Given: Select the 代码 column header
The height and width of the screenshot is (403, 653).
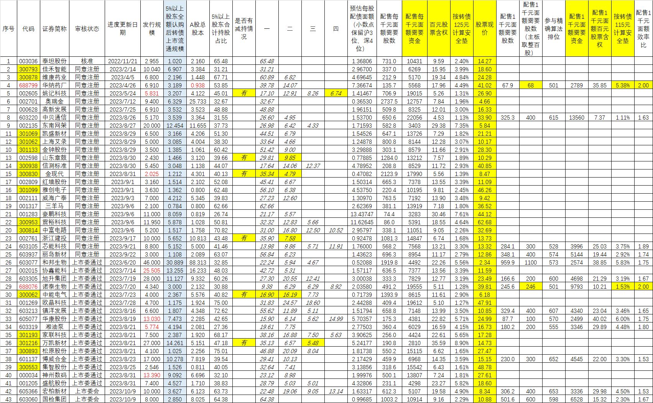Looking at the screenshot, I should click(28, 29).
